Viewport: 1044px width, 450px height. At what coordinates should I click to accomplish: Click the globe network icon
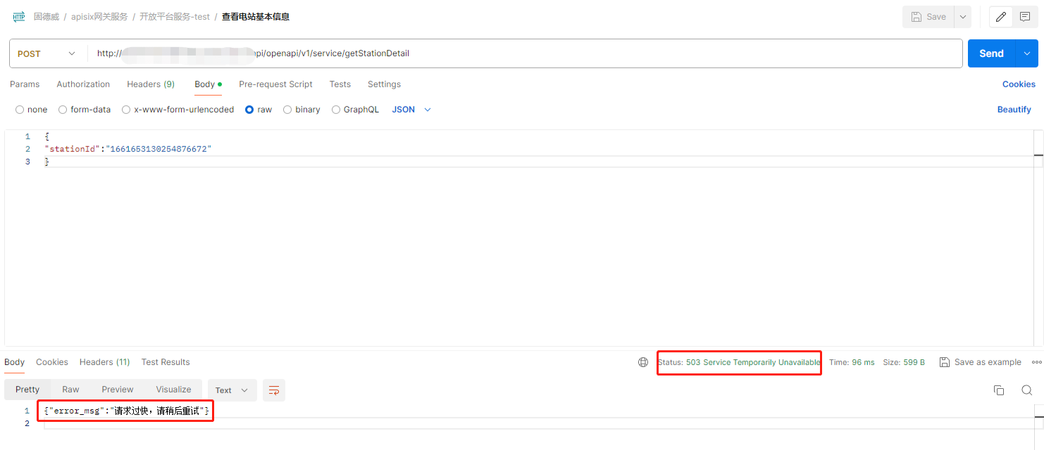tap(643, 362)
